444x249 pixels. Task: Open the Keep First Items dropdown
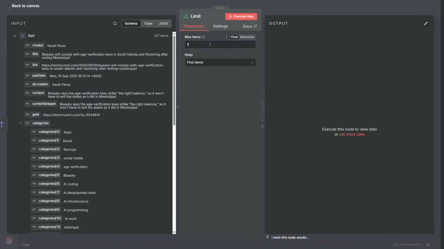220,62
